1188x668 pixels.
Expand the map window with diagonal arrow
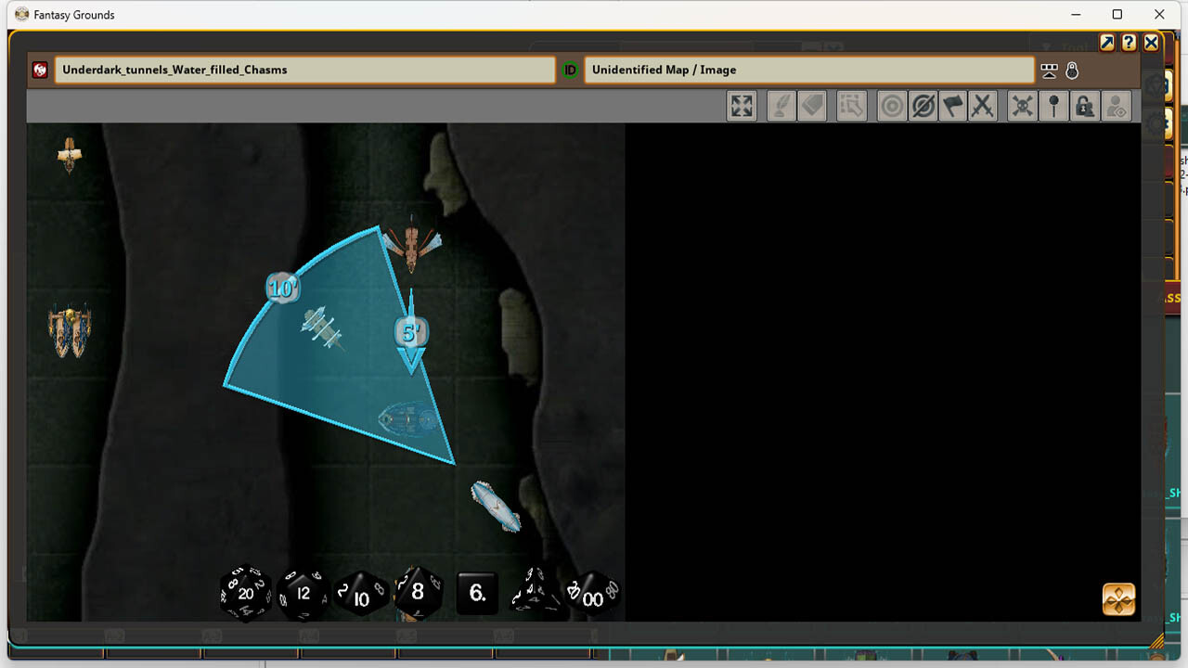(1106, 43)
